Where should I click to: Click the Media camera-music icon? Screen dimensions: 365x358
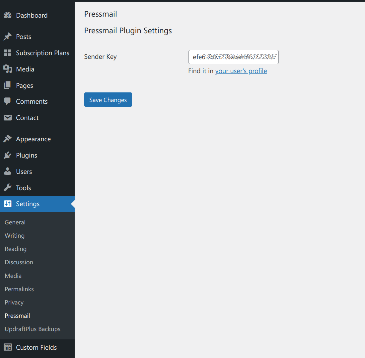8,69
